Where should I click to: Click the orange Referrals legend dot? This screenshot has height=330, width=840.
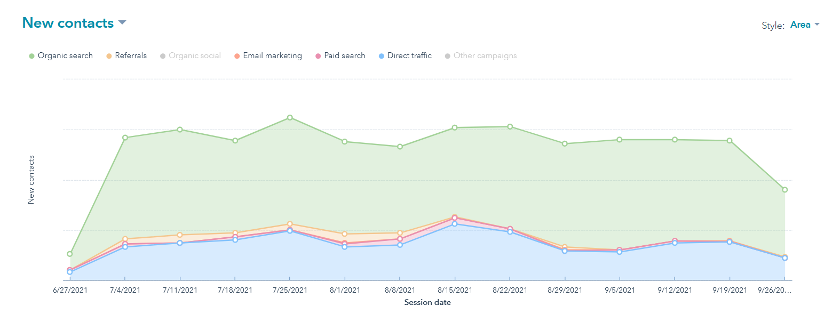point(109,56)
